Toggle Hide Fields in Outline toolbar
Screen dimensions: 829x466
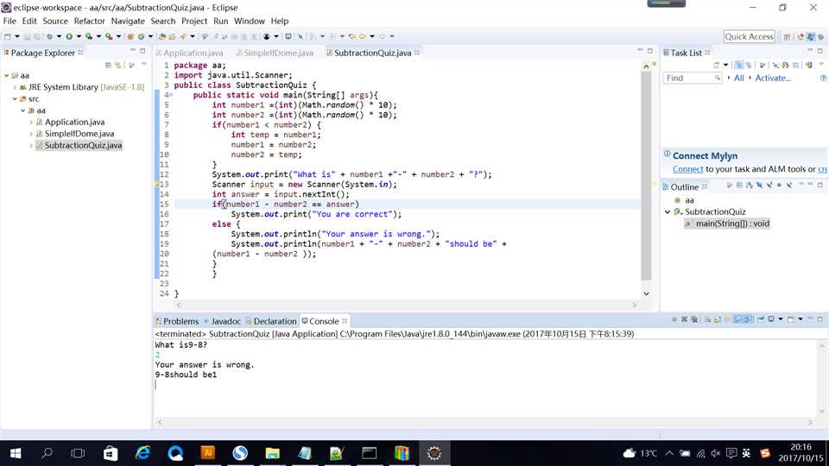[x=759, y=185]
